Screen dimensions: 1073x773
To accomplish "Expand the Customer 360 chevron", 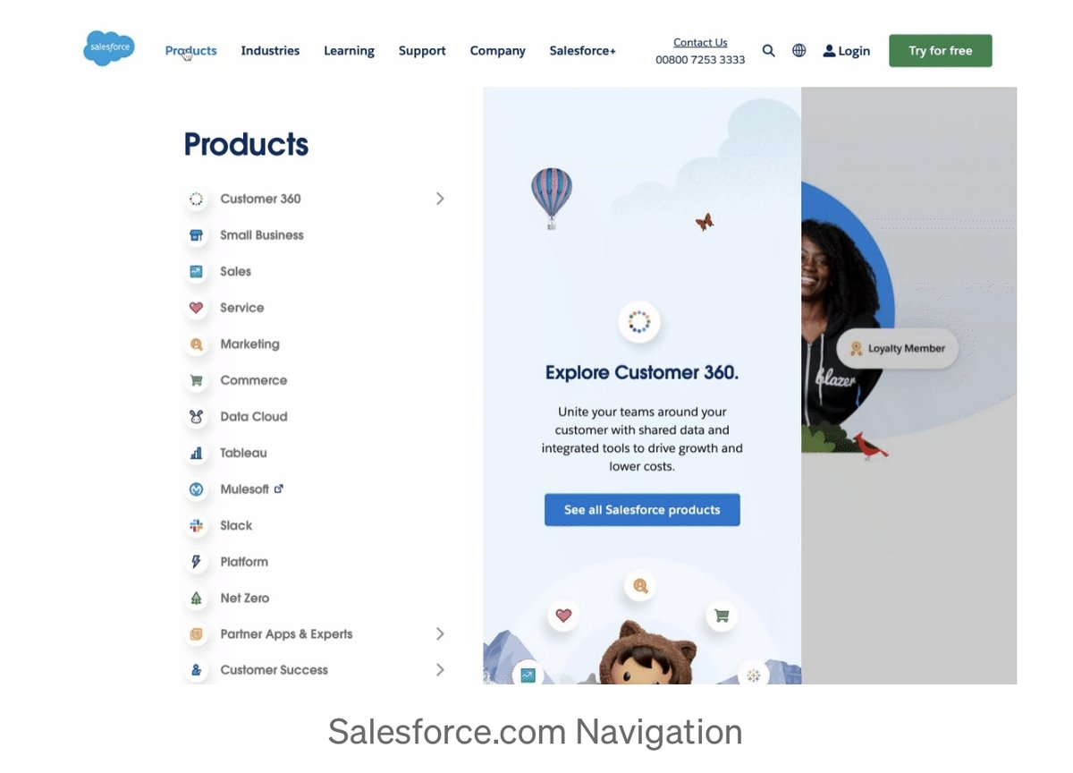I will click(x=440, y=199).
